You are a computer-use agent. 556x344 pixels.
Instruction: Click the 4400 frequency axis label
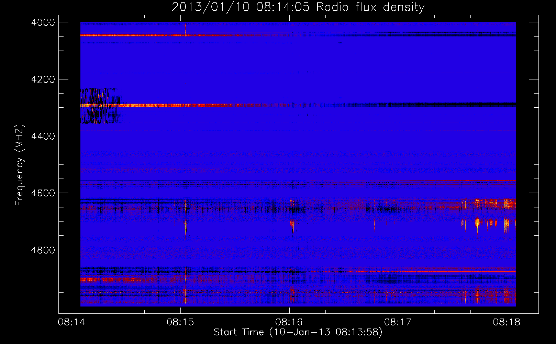[43, 136]
